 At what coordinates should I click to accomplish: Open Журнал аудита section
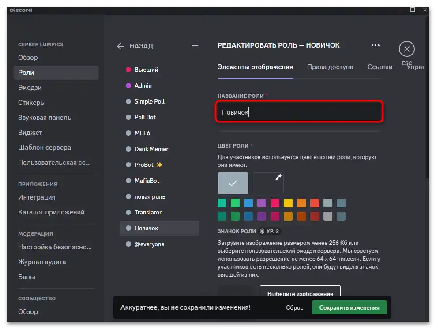[56, 262]
